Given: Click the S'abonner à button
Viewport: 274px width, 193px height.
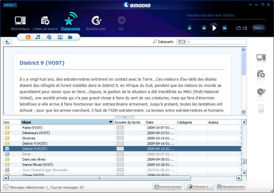Looking at the screenshot, I should point(199,186).
